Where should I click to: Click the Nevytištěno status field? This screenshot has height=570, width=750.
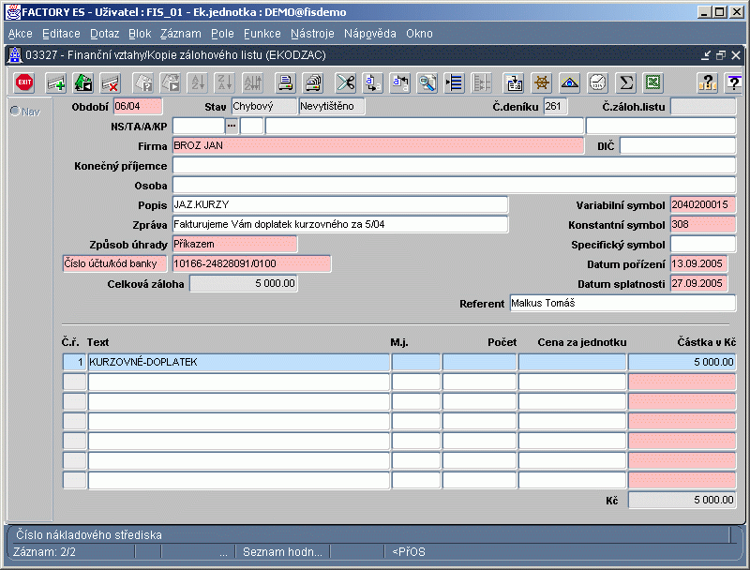(332, 106)
